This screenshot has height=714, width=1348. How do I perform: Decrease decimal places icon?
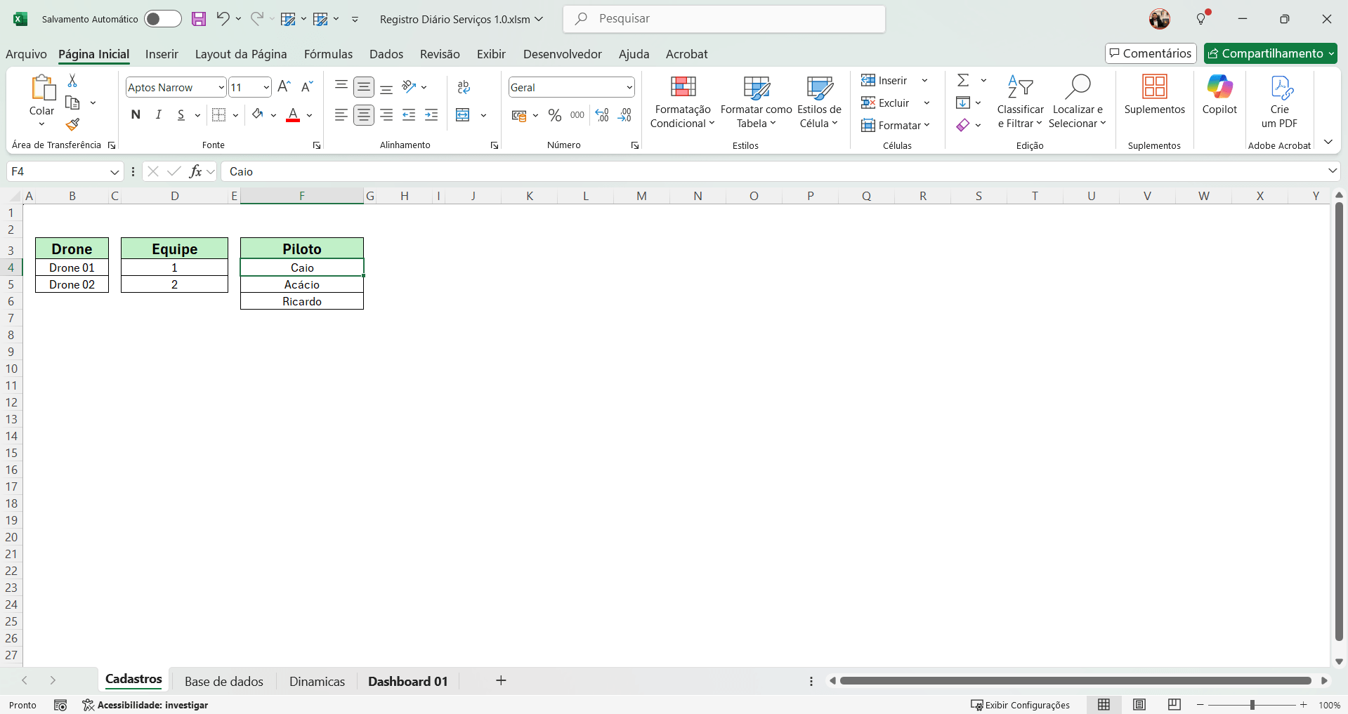coord(624,115)
